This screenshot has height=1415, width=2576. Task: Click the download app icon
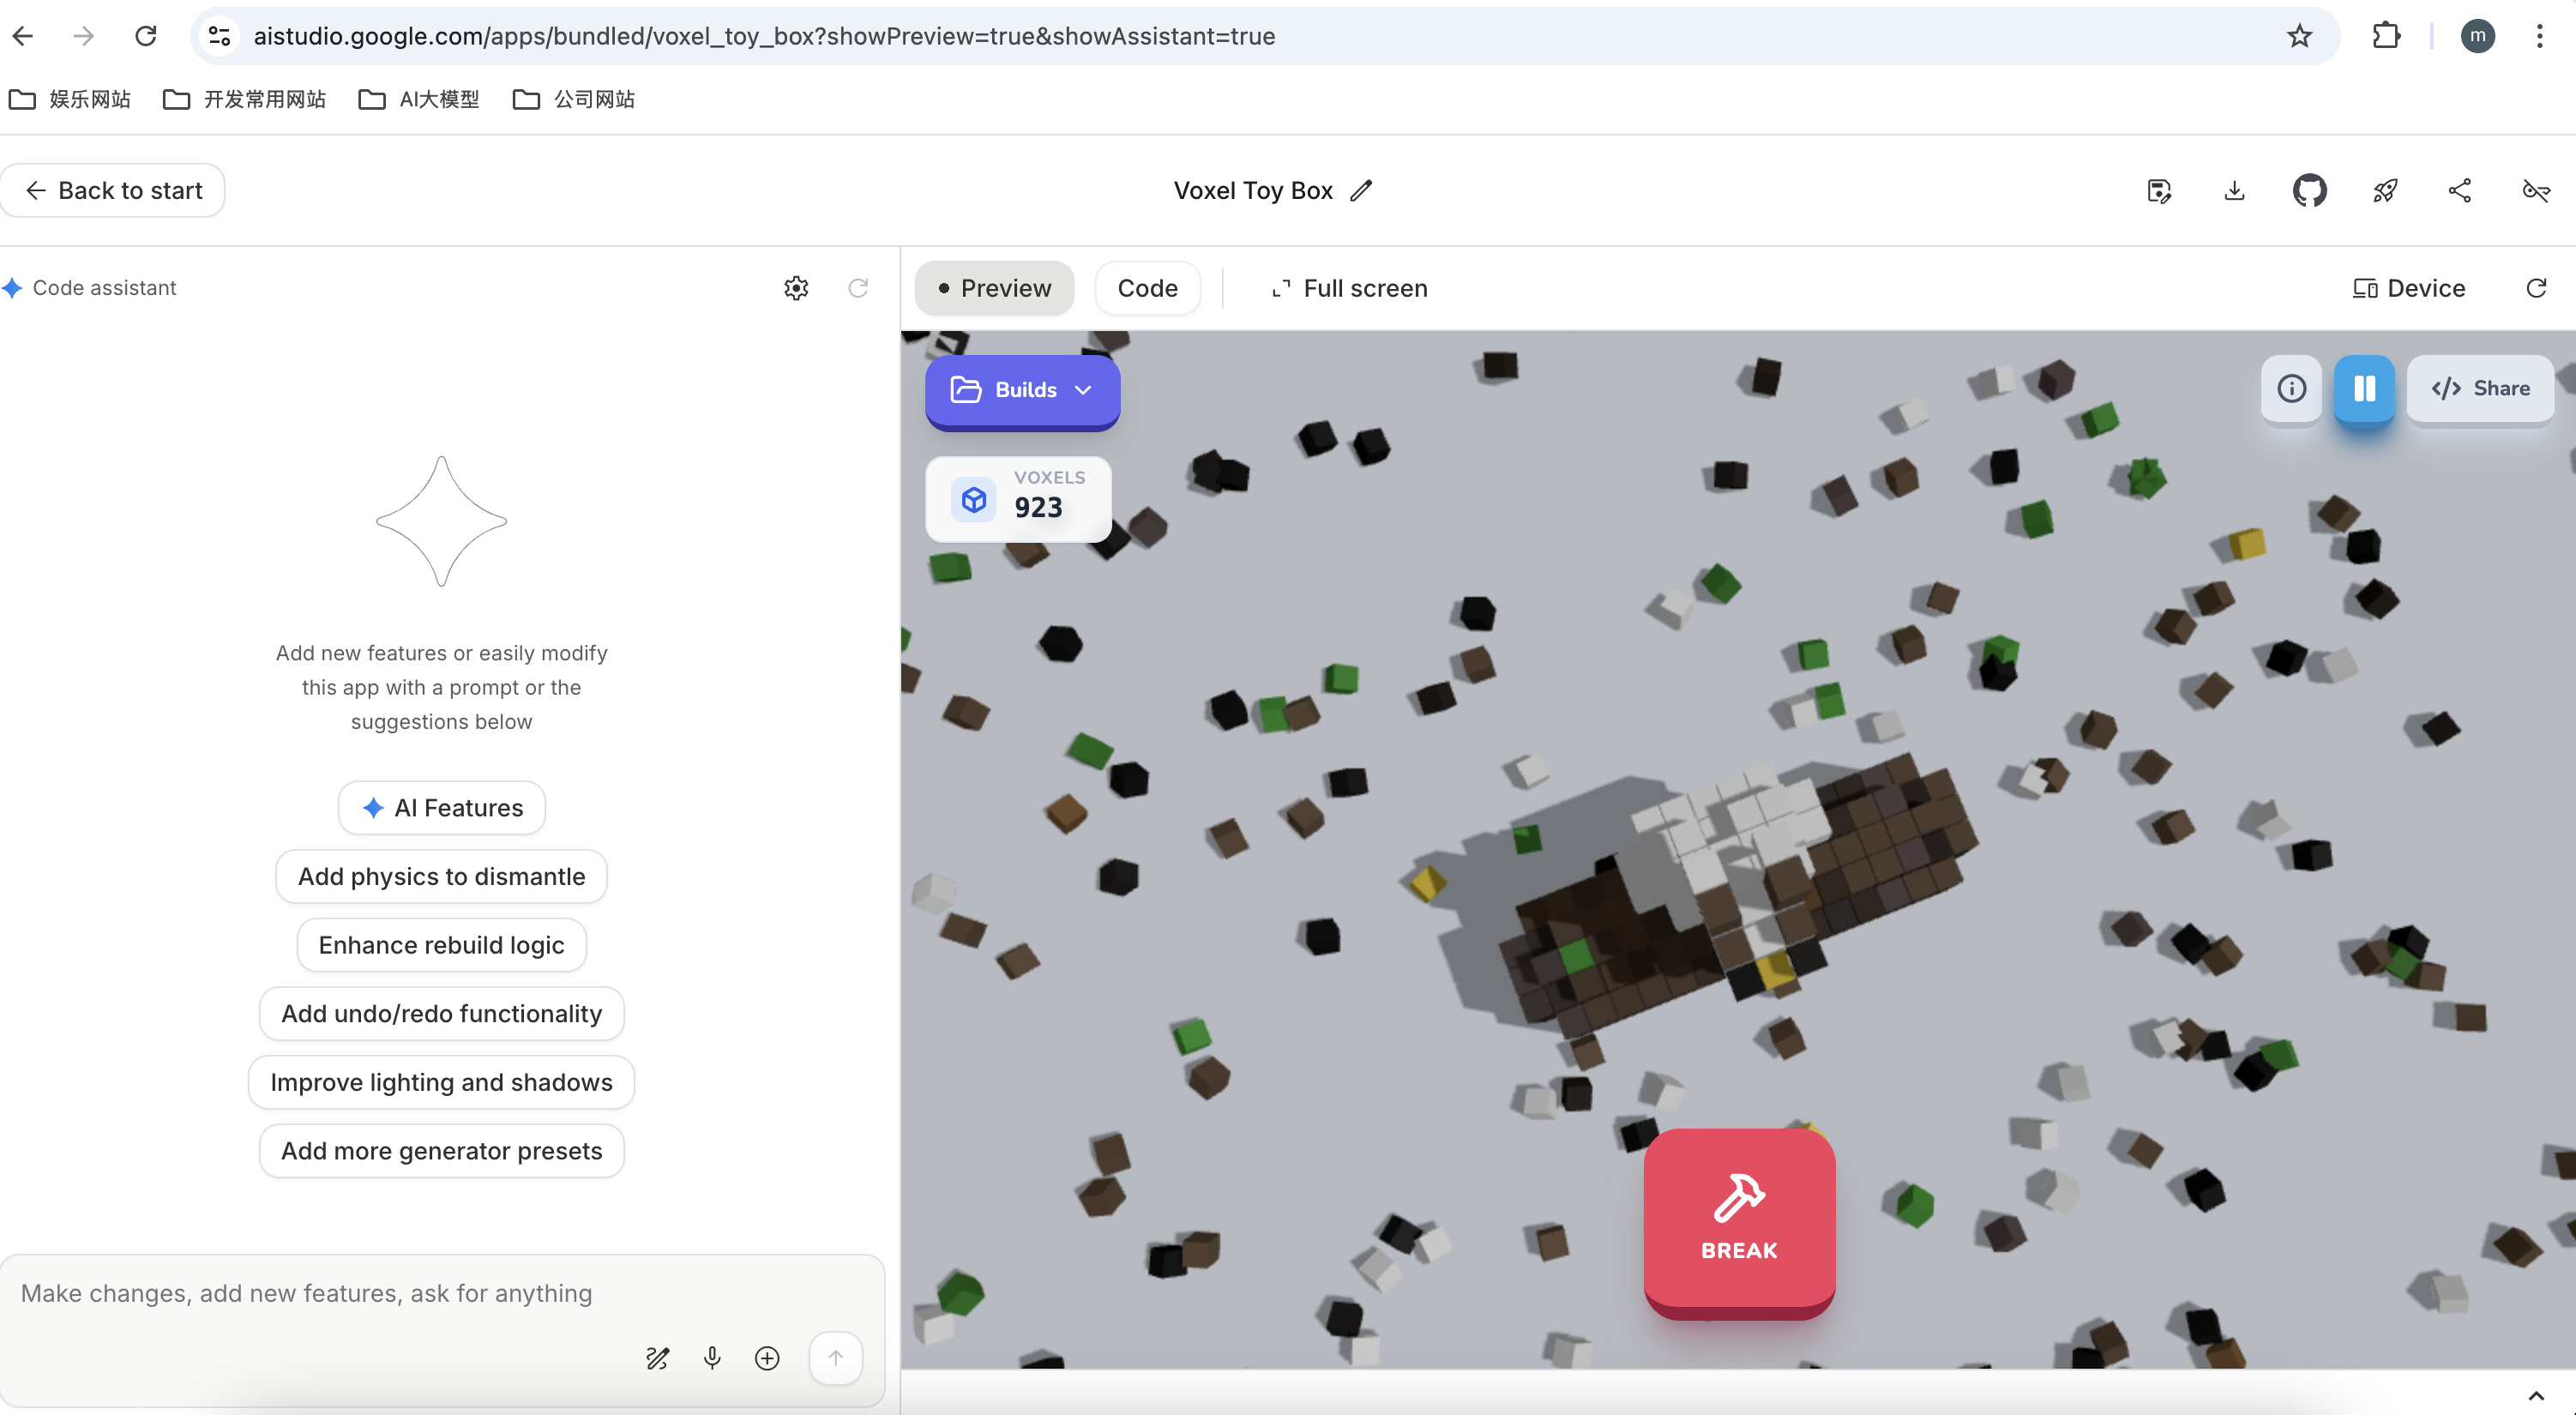tap(2234, 190)
